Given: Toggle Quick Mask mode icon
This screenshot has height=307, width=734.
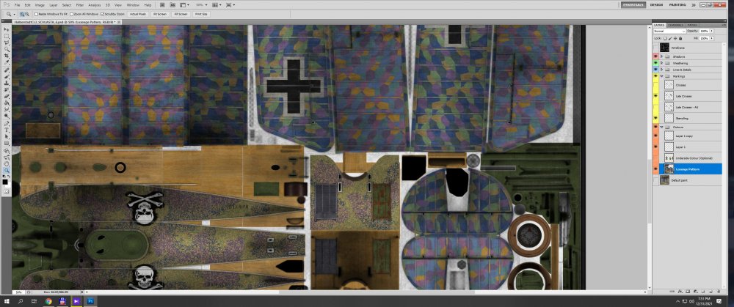Looking at the screenshot, I should click(7, 191).
